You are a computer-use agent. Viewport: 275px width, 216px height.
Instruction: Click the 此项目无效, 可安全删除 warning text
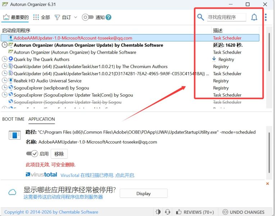(x=51, y=165)
